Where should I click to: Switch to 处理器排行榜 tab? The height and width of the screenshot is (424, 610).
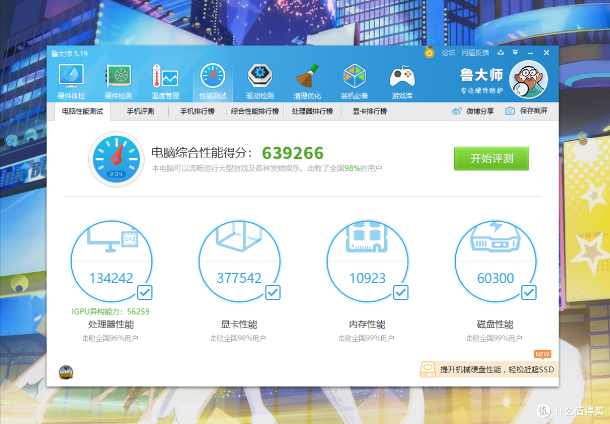pyautogui.click(x=312, y=112)
